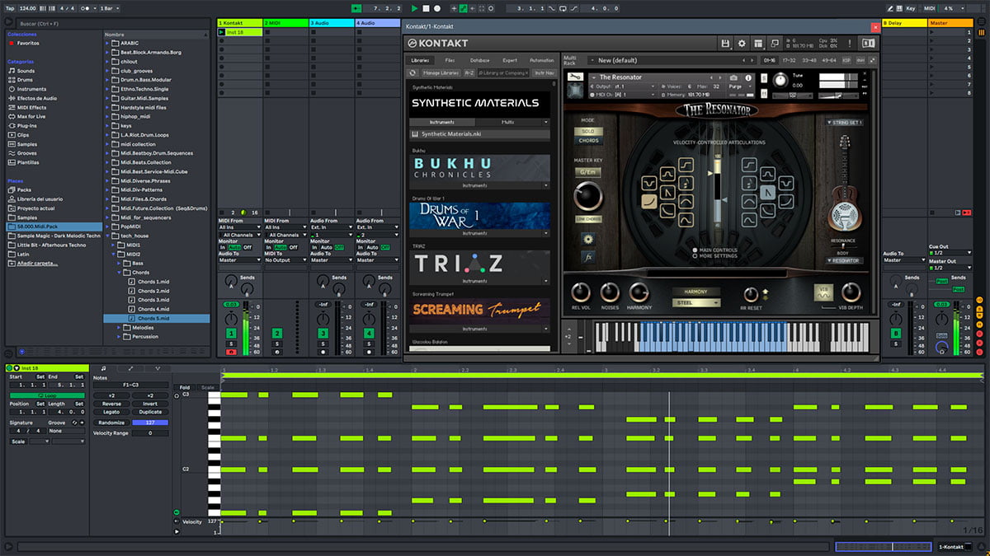Click the Legato notes button
This screenshot has width=990, height=556.
click(x=111, y=413)
